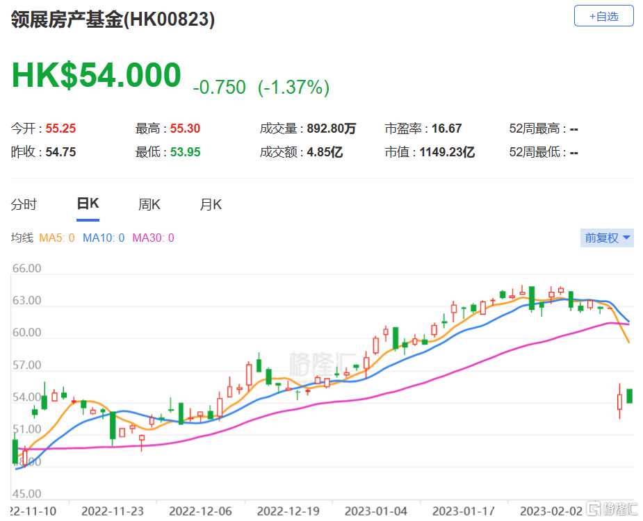Click the 今开 value 55.25

pyautogui.click(x=60, y=129)
